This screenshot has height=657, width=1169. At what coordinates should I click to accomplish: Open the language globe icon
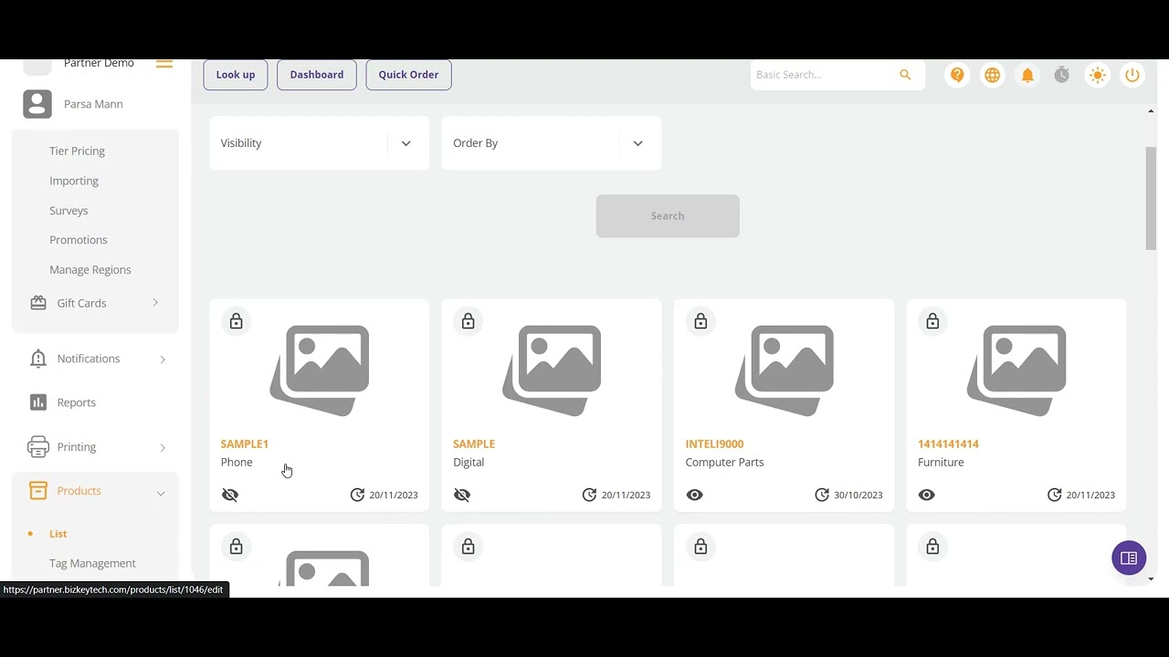[x=992, y=75]
